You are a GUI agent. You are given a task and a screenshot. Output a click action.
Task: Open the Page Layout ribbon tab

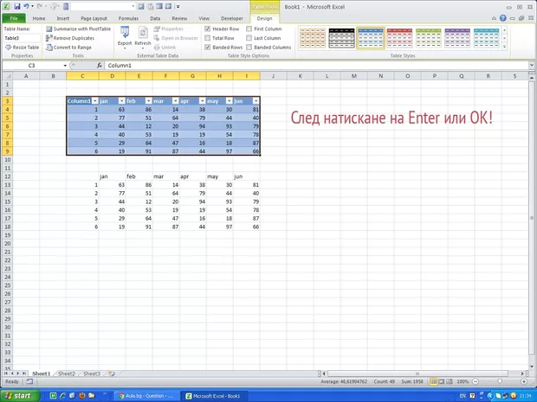point(94,17)
